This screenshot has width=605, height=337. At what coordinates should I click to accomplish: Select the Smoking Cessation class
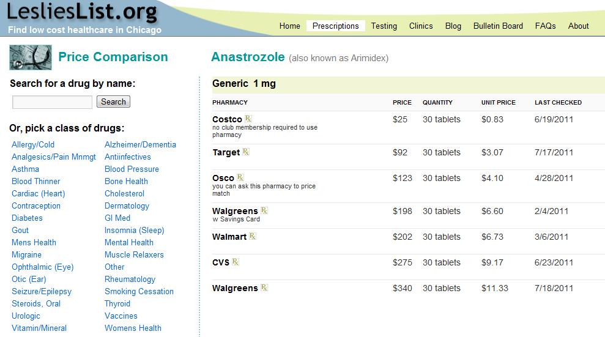point(139,292)
